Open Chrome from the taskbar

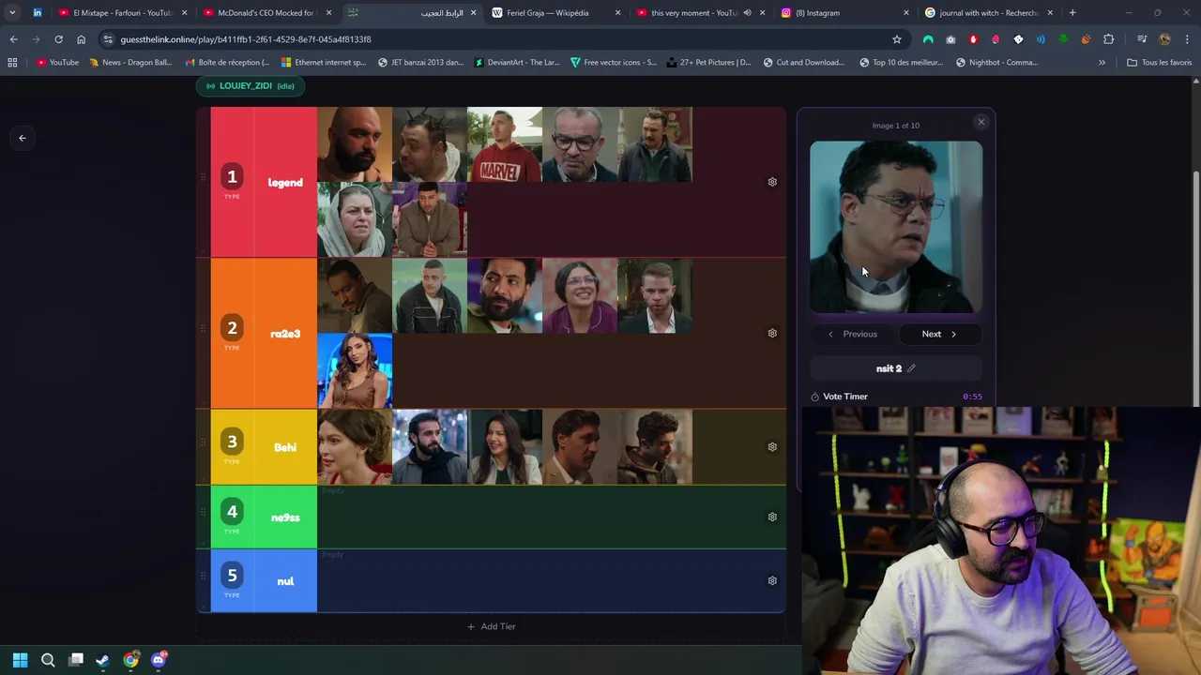pyautogui.click(x=130, y=660)
